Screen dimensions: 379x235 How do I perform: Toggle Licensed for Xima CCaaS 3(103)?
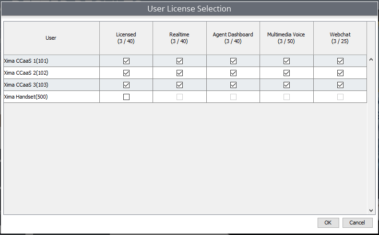(126, 85)
